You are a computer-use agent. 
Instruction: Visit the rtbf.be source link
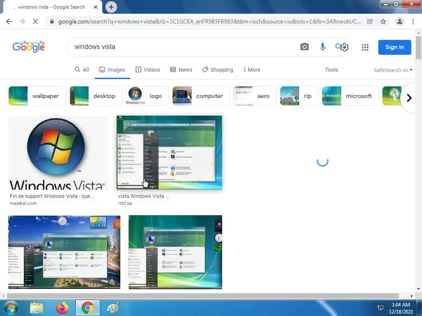[x=125, y=203]
